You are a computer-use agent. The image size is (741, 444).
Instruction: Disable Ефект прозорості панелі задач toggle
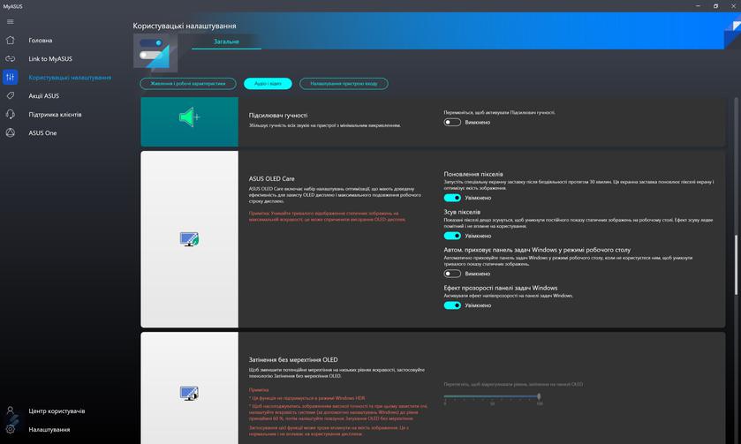452,305
